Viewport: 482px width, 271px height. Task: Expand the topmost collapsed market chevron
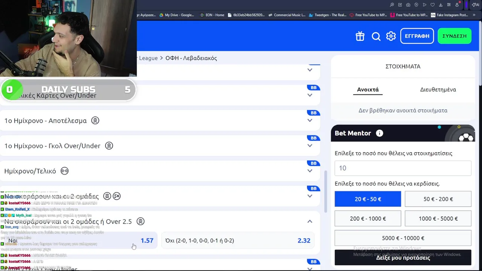pyautogui.click(x=310, y=70)
